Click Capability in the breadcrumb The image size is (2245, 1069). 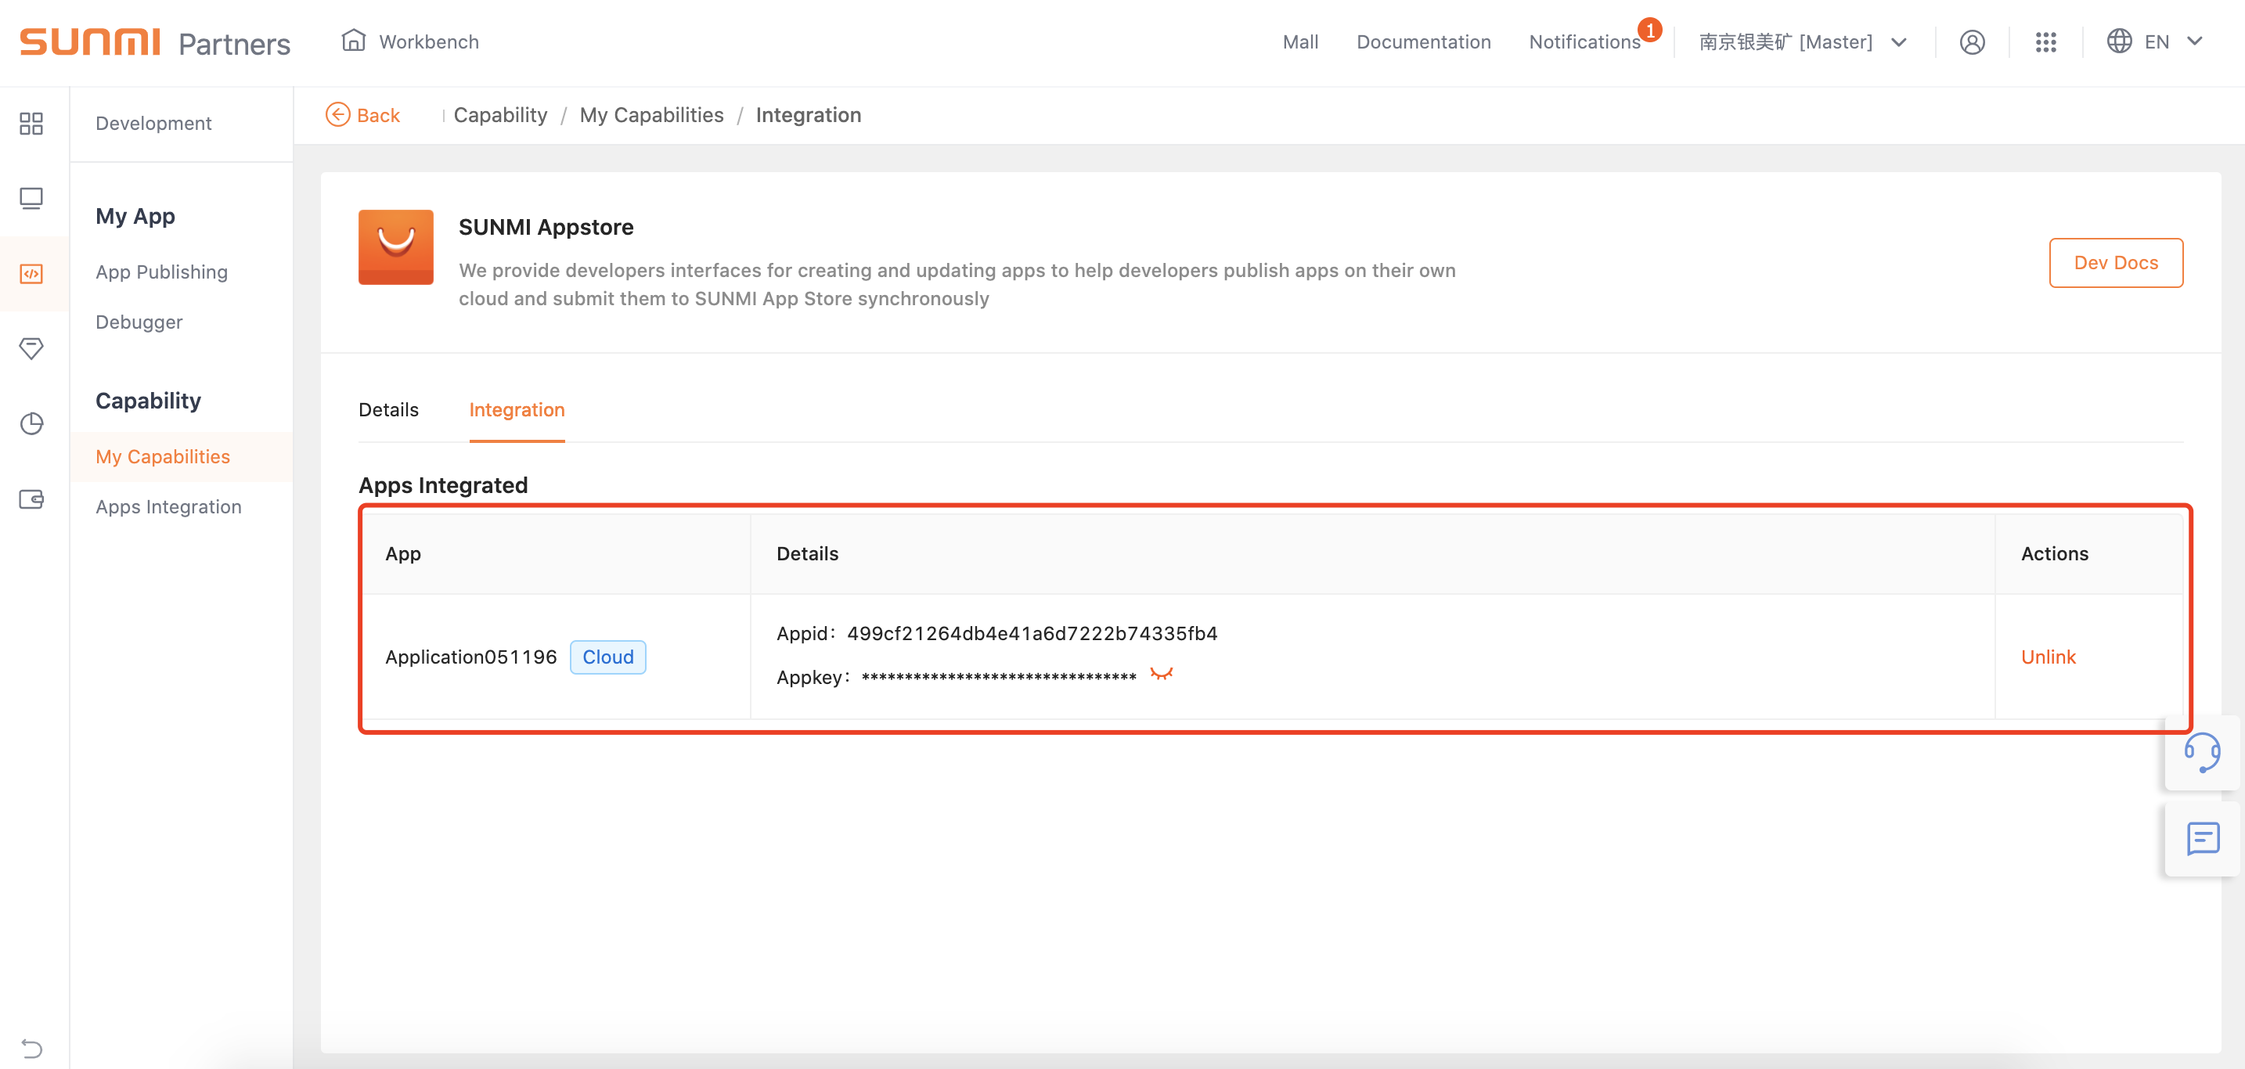tap(500, 115)
